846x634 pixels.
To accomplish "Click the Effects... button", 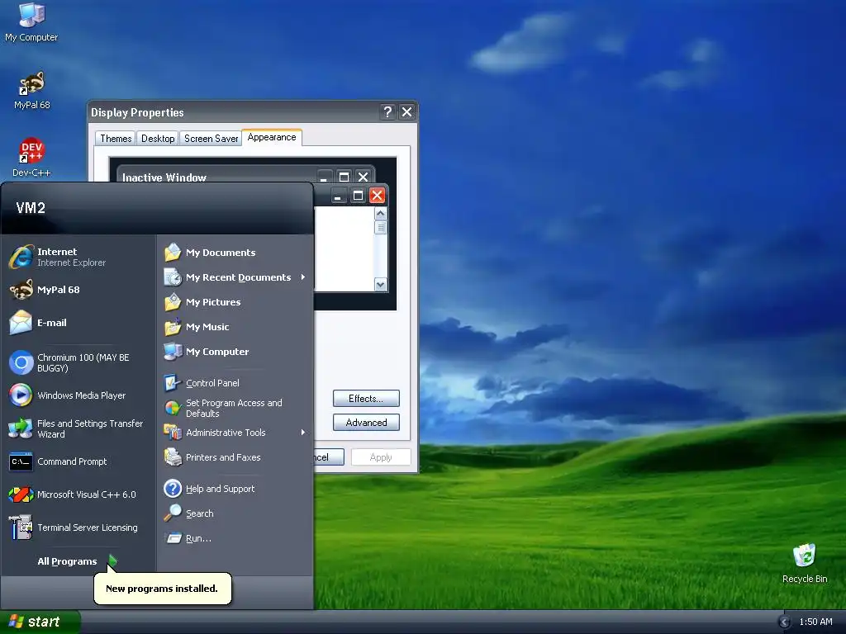I will [x=366, y=399].
